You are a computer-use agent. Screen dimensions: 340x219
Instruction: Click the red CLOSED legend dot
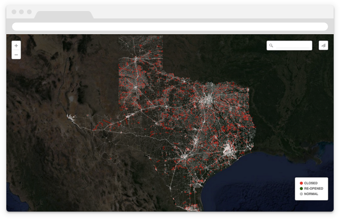(x=301, y=183)
